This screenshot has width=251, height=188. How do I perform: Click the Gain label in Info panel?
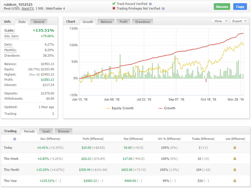point(10,30)
